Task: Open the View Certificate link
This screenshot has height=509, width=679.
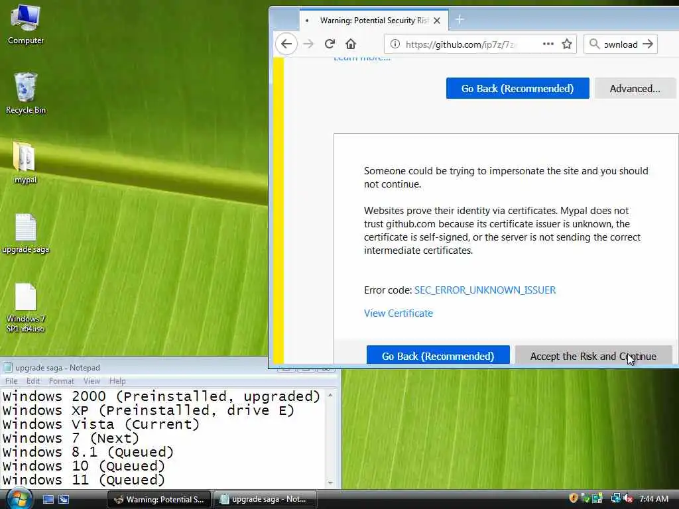Action: tap(399, 313)
